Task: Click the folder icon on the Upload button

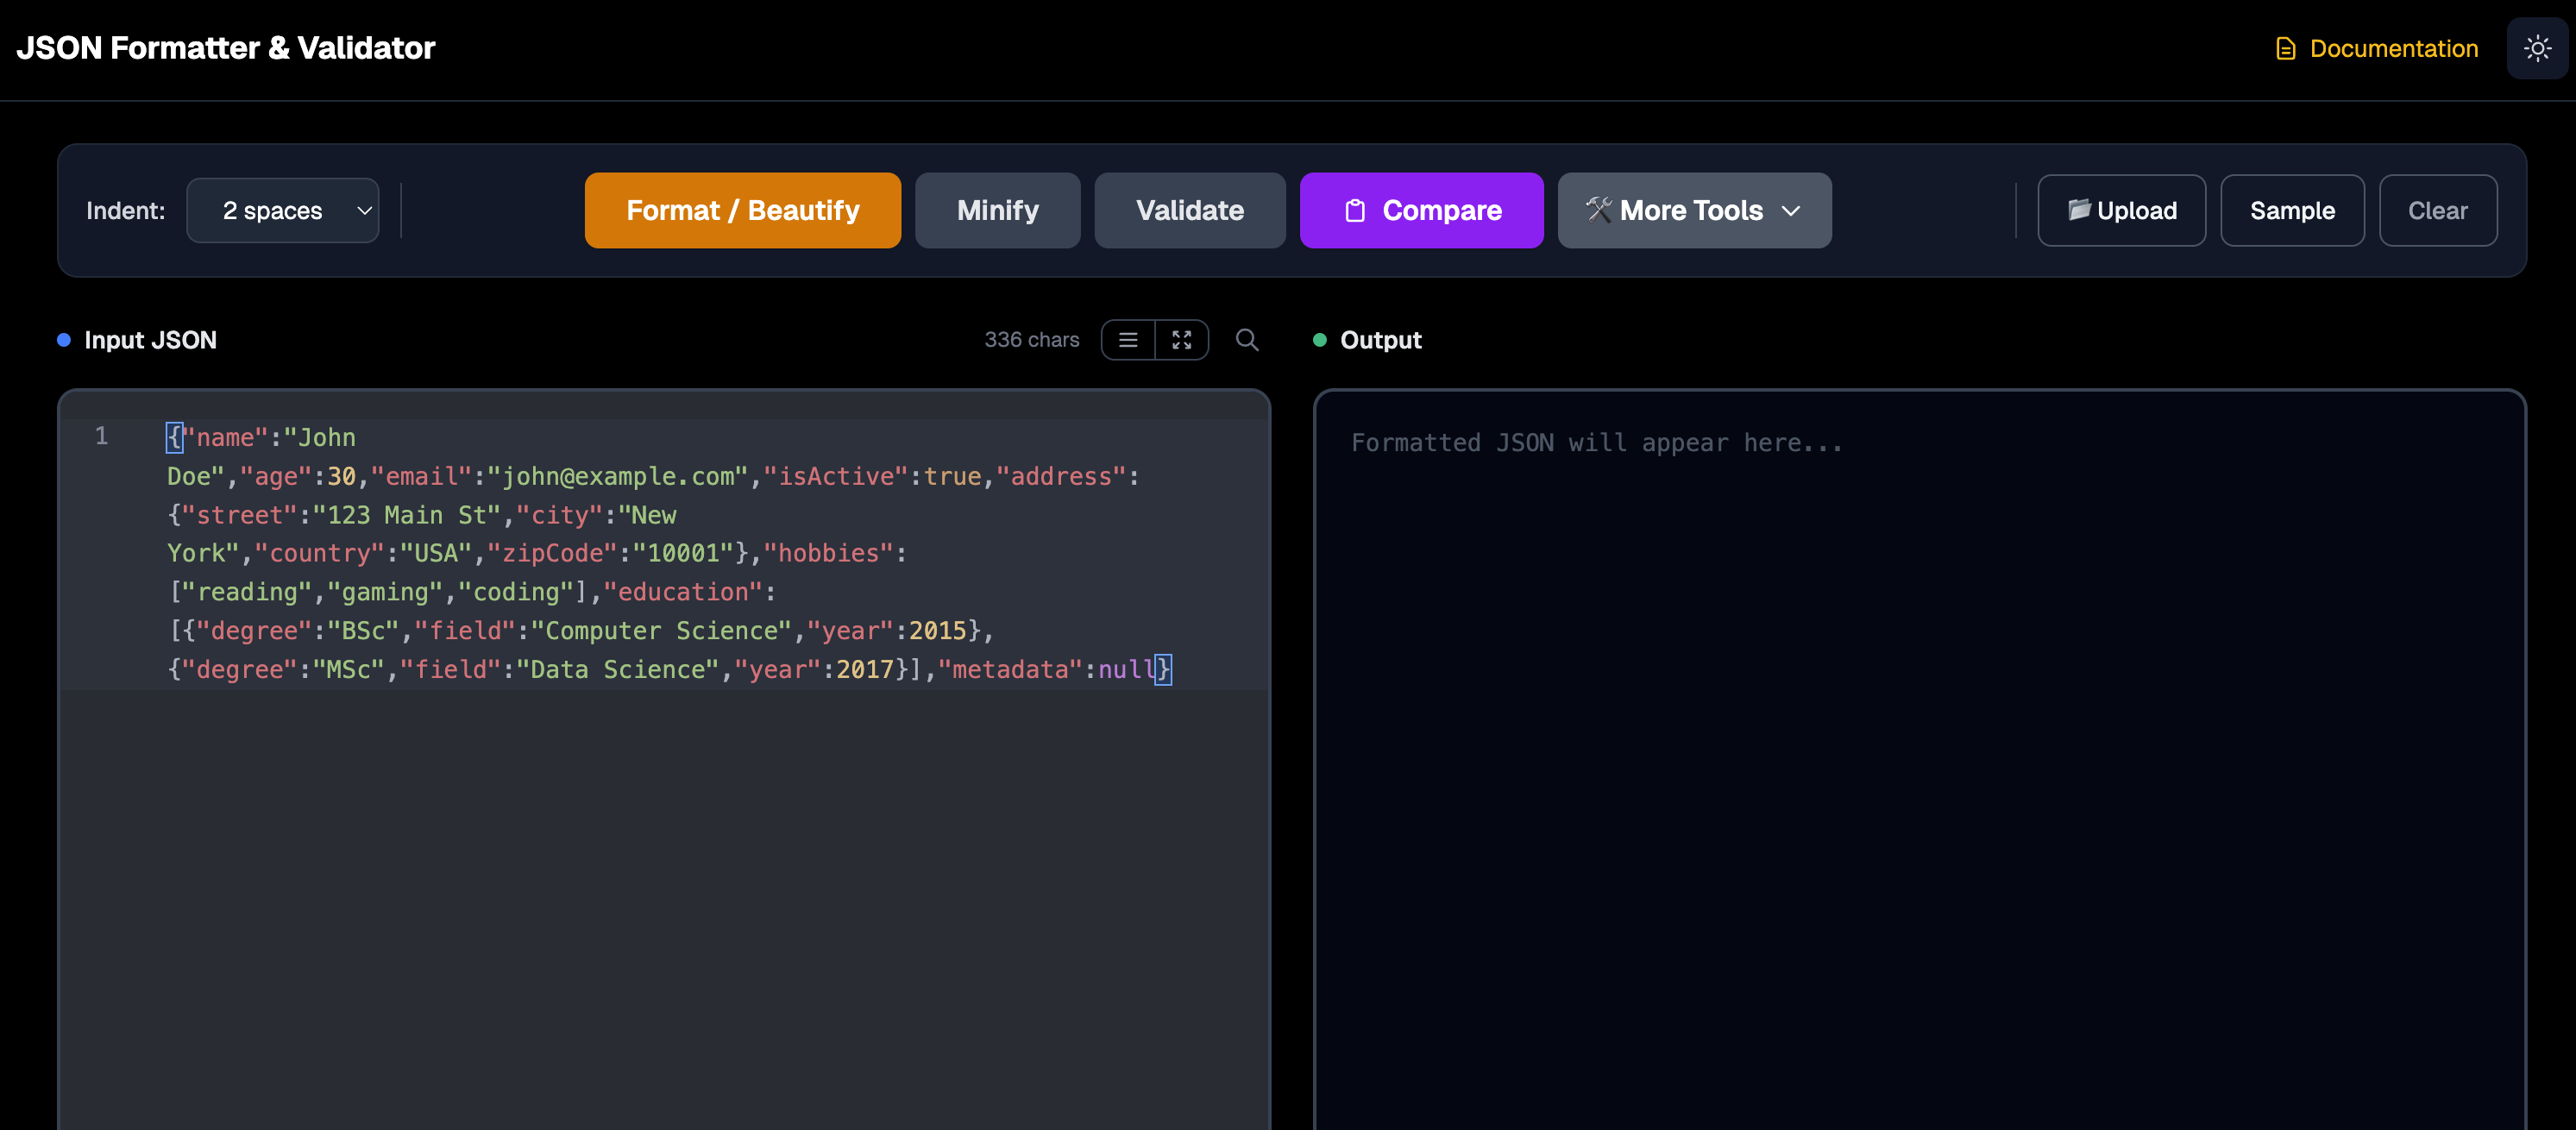Action: tap(2081, 210)
